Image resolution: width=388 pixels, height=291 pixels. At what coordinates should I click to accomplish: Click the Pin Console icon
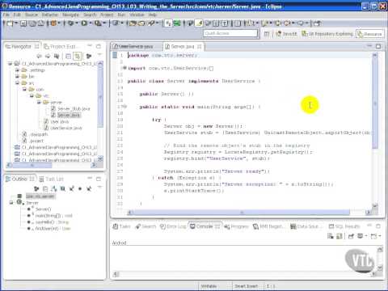point(351,236)
